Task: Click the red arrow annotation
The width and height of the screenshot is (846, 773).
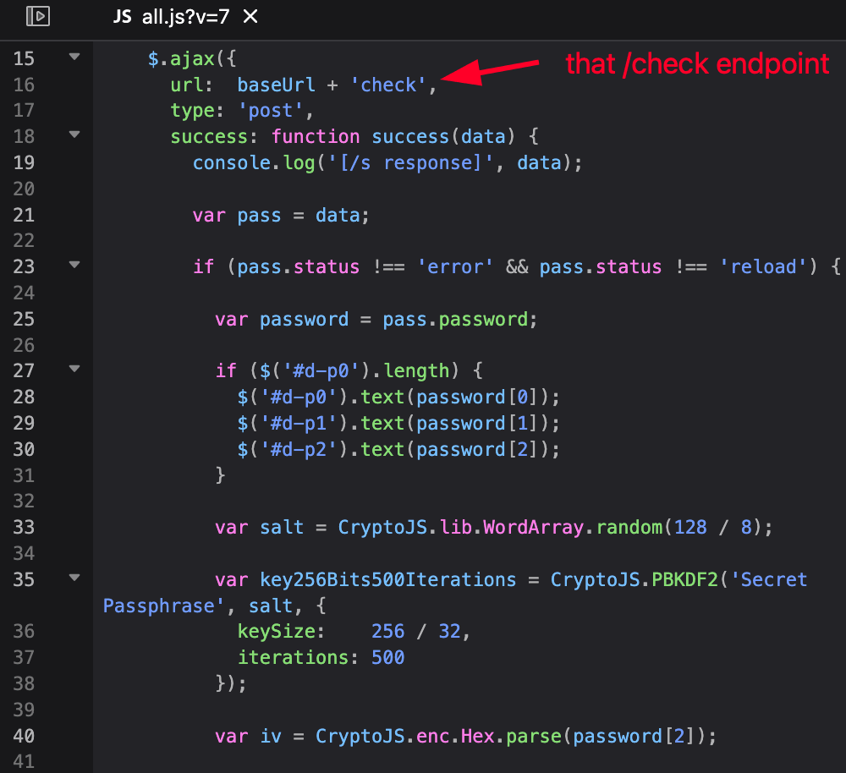Action: 491,71
